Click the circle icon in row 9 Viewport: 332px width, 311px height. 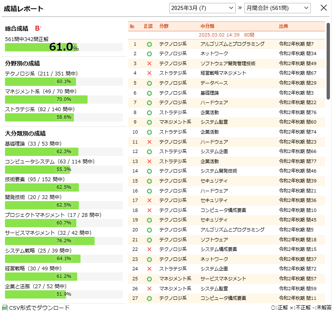(x=149, y=122)
